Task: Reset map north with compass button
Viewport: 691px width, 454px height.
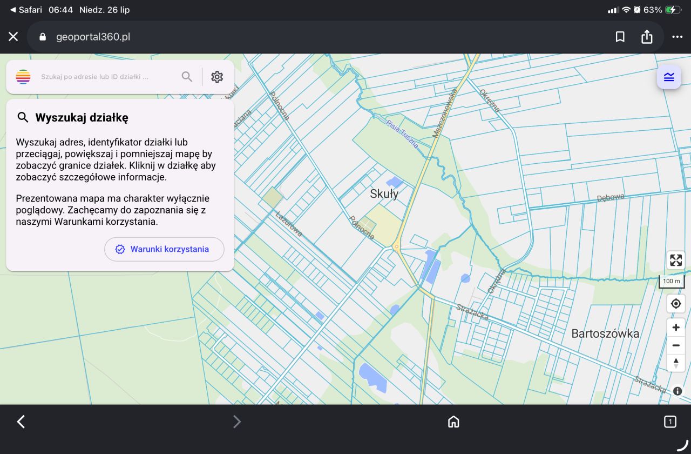Action: (676, 363)
